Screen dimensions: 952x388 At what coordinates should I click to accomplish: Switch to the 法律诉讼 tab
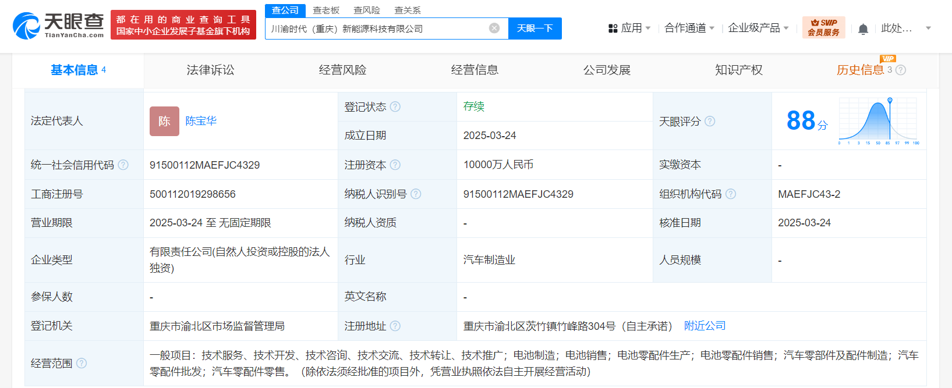click(210, 70)
